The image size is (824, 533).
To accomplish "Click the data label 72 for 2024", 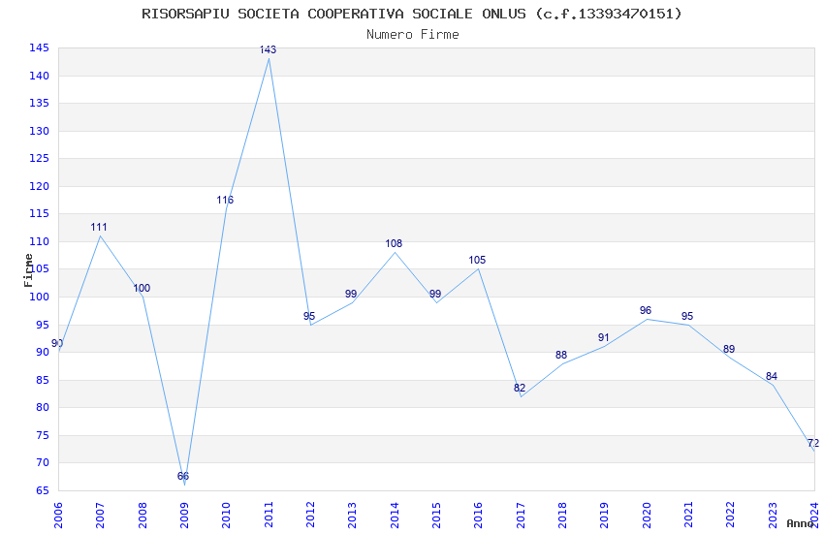I will 813,443.
